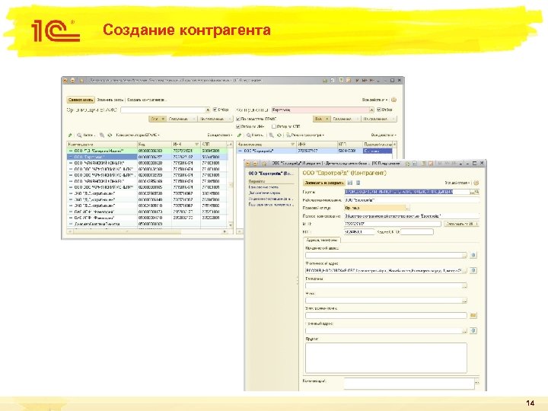Image resolution: width=548 pixels, height=411 pixels.
Task: Click the Сопоставить button
Action: pyautogui.click(x=81, y=100)
